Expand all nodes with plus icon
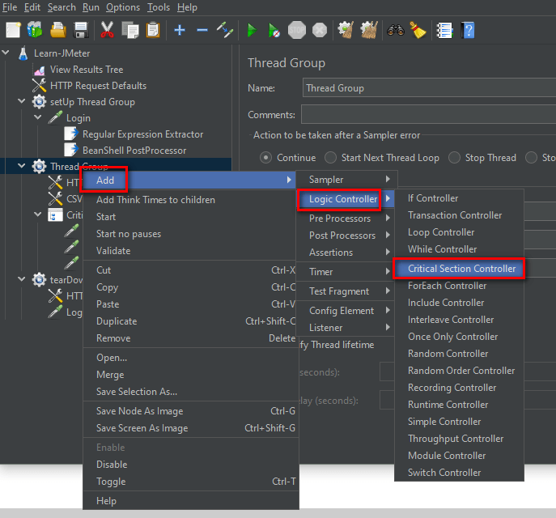Image resolution: width=556 pixels, height=518 pixels. [180, 30]
